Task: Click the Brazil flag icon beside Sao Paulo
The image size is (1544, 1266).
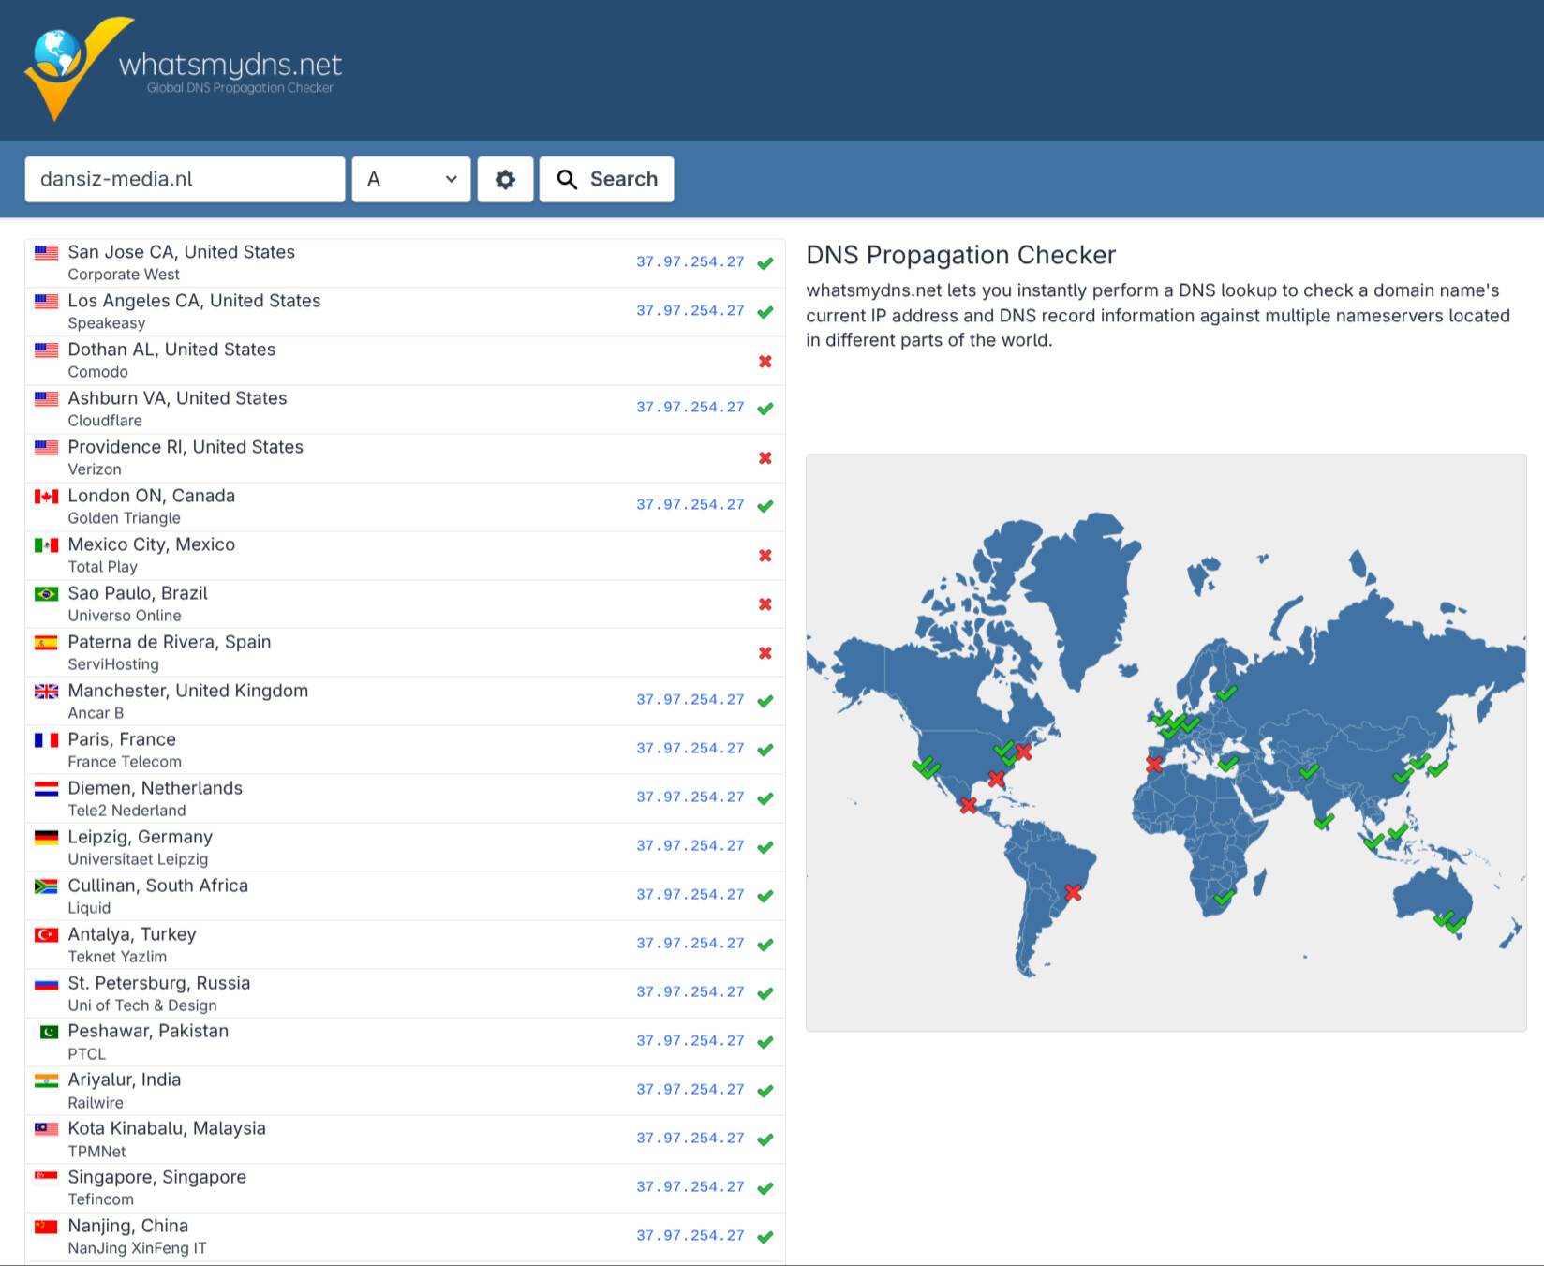Action: (46, 593)
